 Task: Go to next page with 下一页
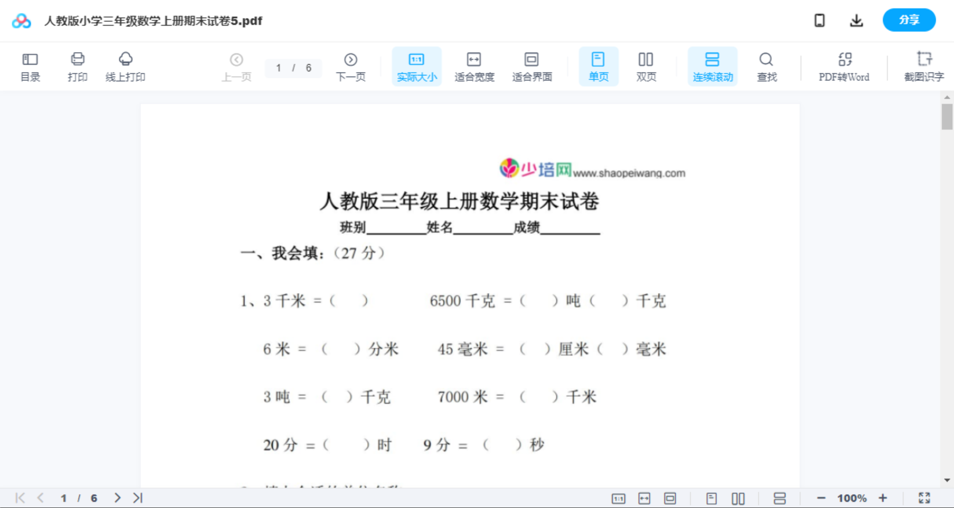351,66
